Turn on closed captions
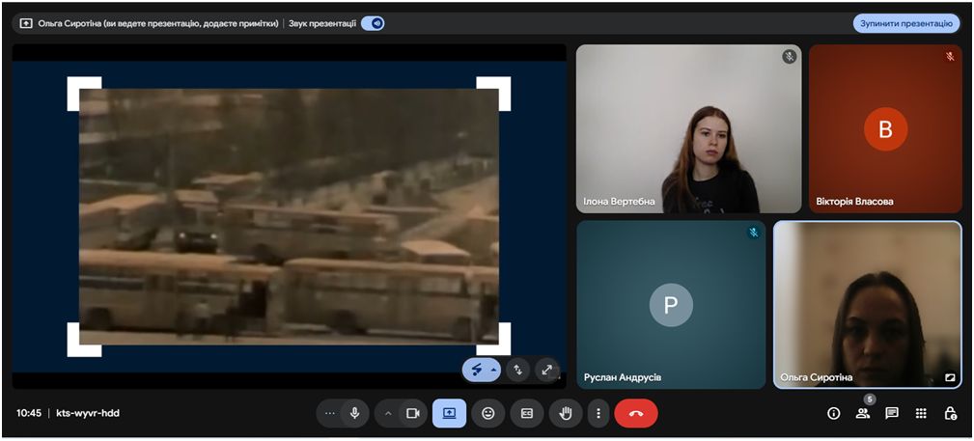974x441 pixels. pyautogui.click(x=527, y=413)
